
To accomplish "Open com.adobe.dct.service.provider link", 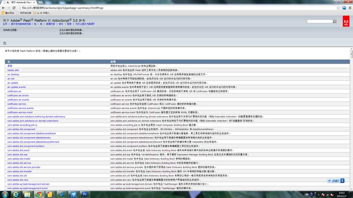I will click(x=24, y=168).
